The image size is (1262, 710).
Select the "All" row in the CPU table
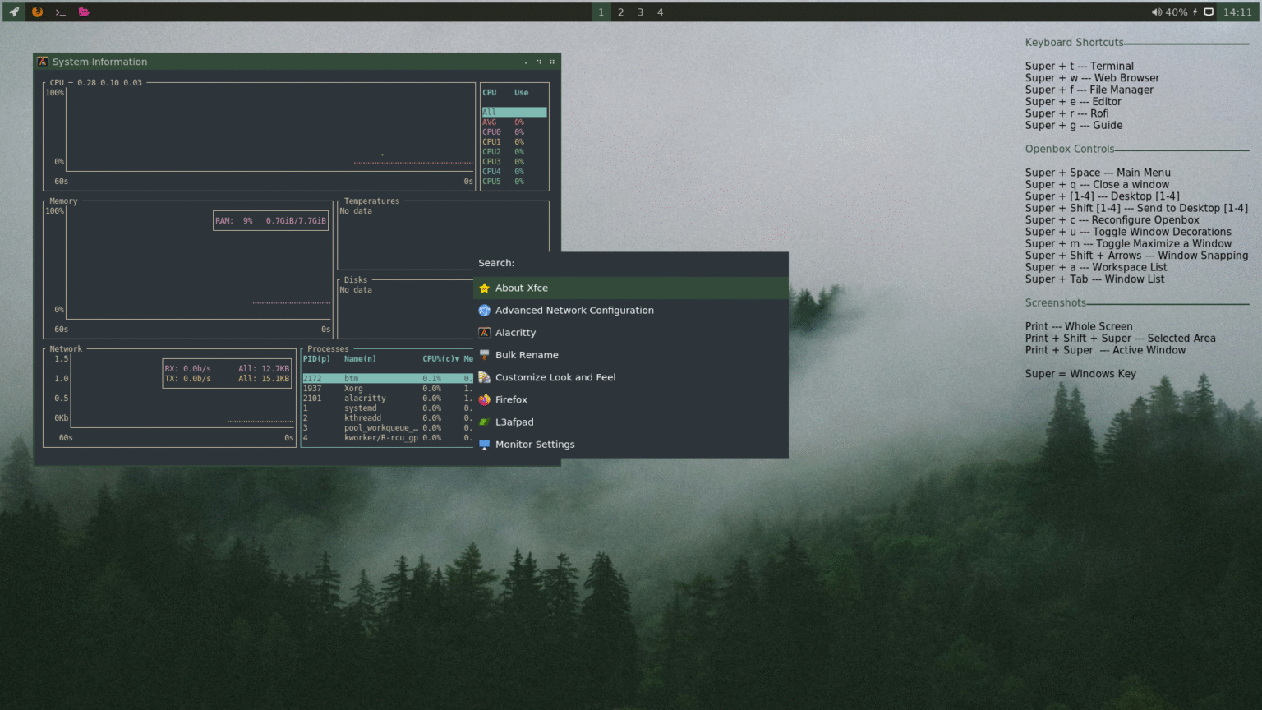click(514, 111)
